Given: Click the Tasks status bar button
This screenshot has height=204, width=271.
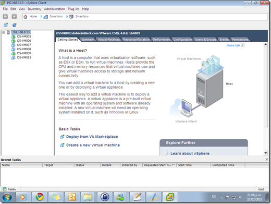Looking at the screenshot, I should pyautogui.click(x=10, y=189).
